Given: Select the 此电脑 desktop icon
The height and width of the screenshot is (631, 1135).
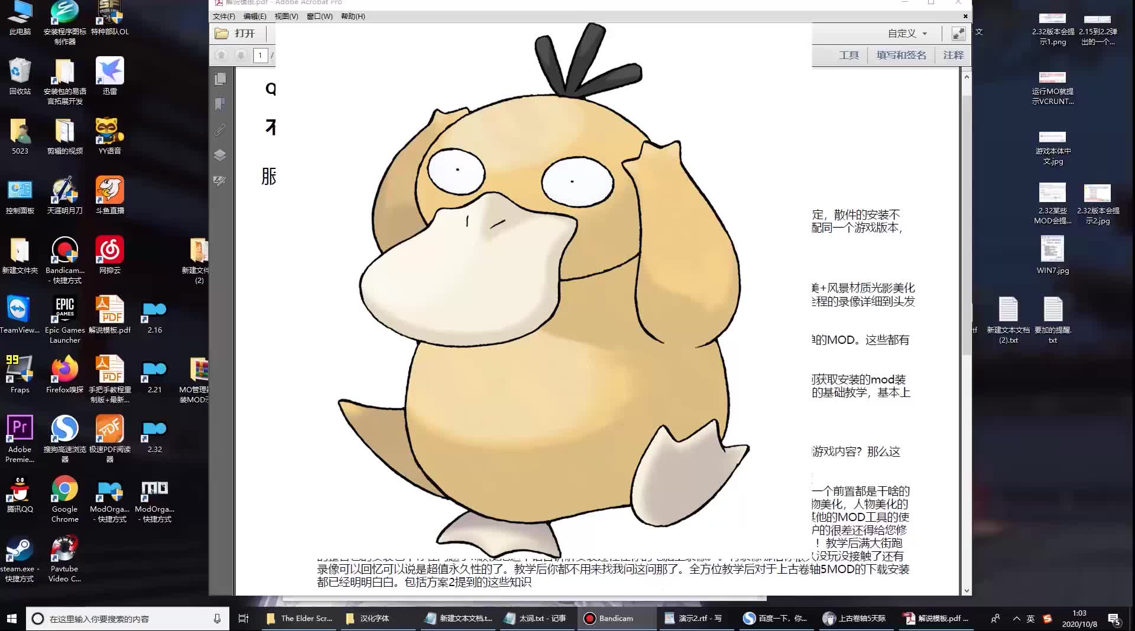Looking at the screenshot, I should coord(20,18).
